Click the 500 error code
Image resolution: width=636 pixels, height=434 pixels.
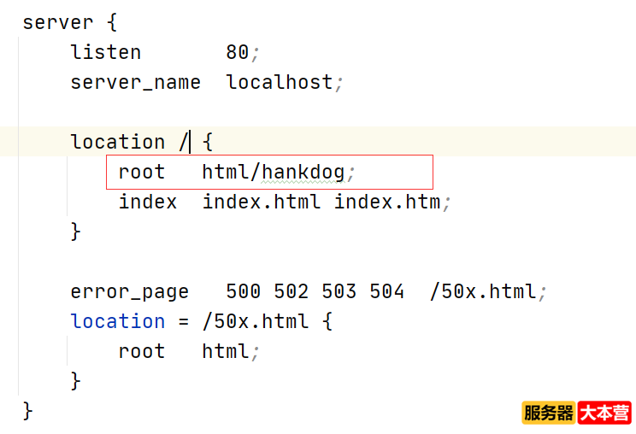(243, 291)
